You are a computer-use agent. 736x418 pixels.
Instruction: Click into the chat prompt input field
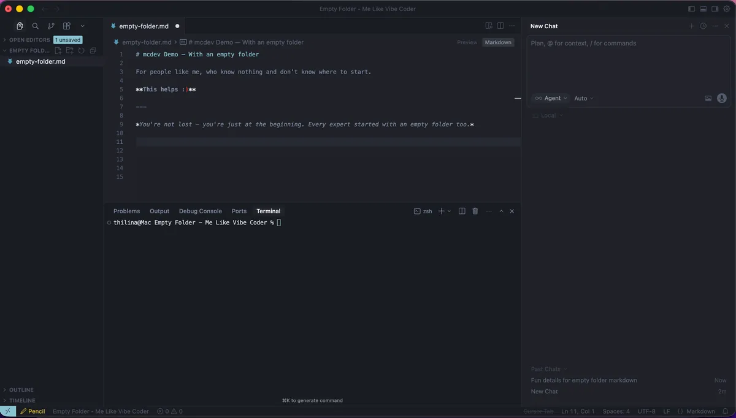click(629, 64)
